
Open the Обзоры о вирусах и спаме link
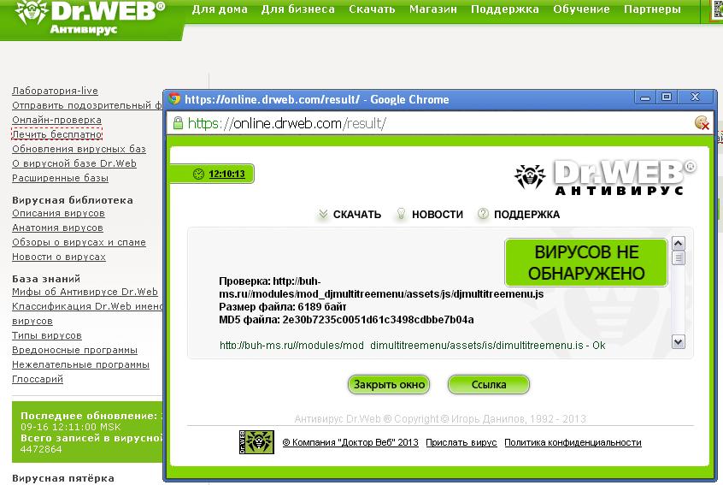pyautogui.click(x=79, y=242)
